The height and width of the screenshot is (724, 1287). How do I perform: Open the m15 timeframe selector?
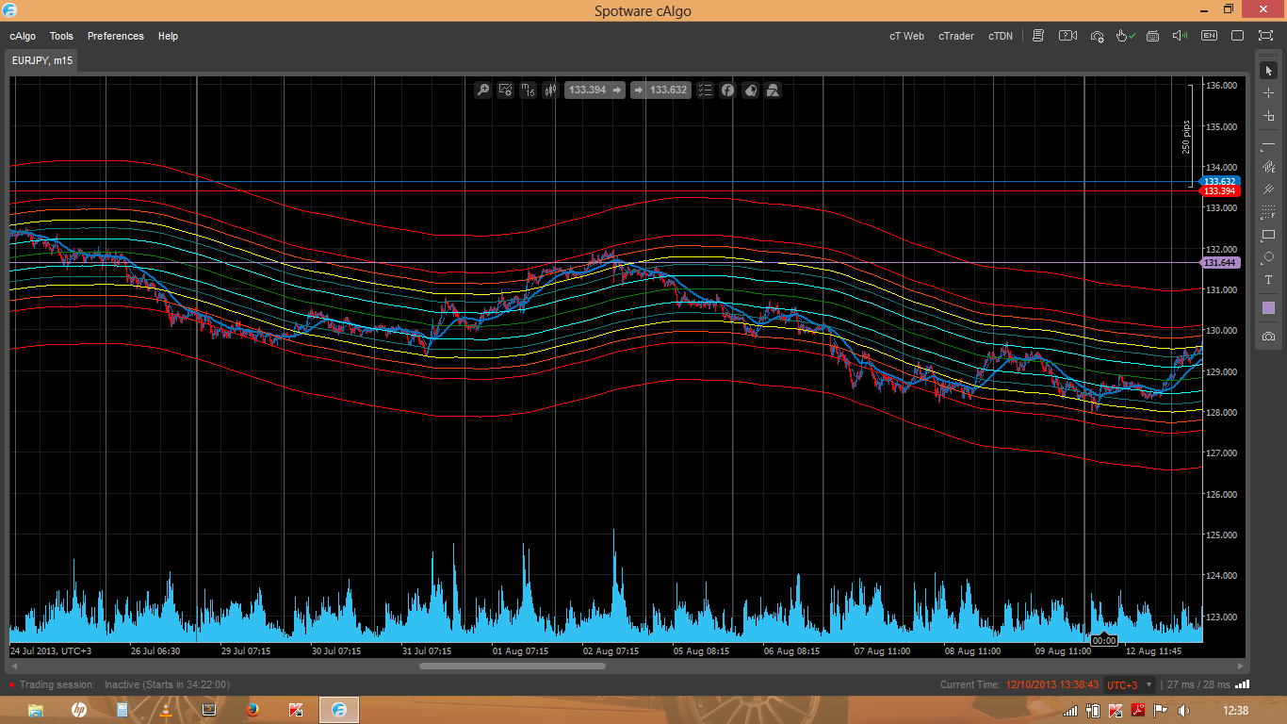[x=528, y=90]
